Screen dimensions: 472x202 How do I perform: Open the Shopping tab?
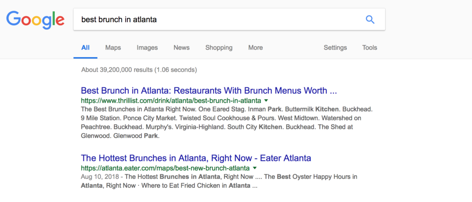click(x=219, y=47)
